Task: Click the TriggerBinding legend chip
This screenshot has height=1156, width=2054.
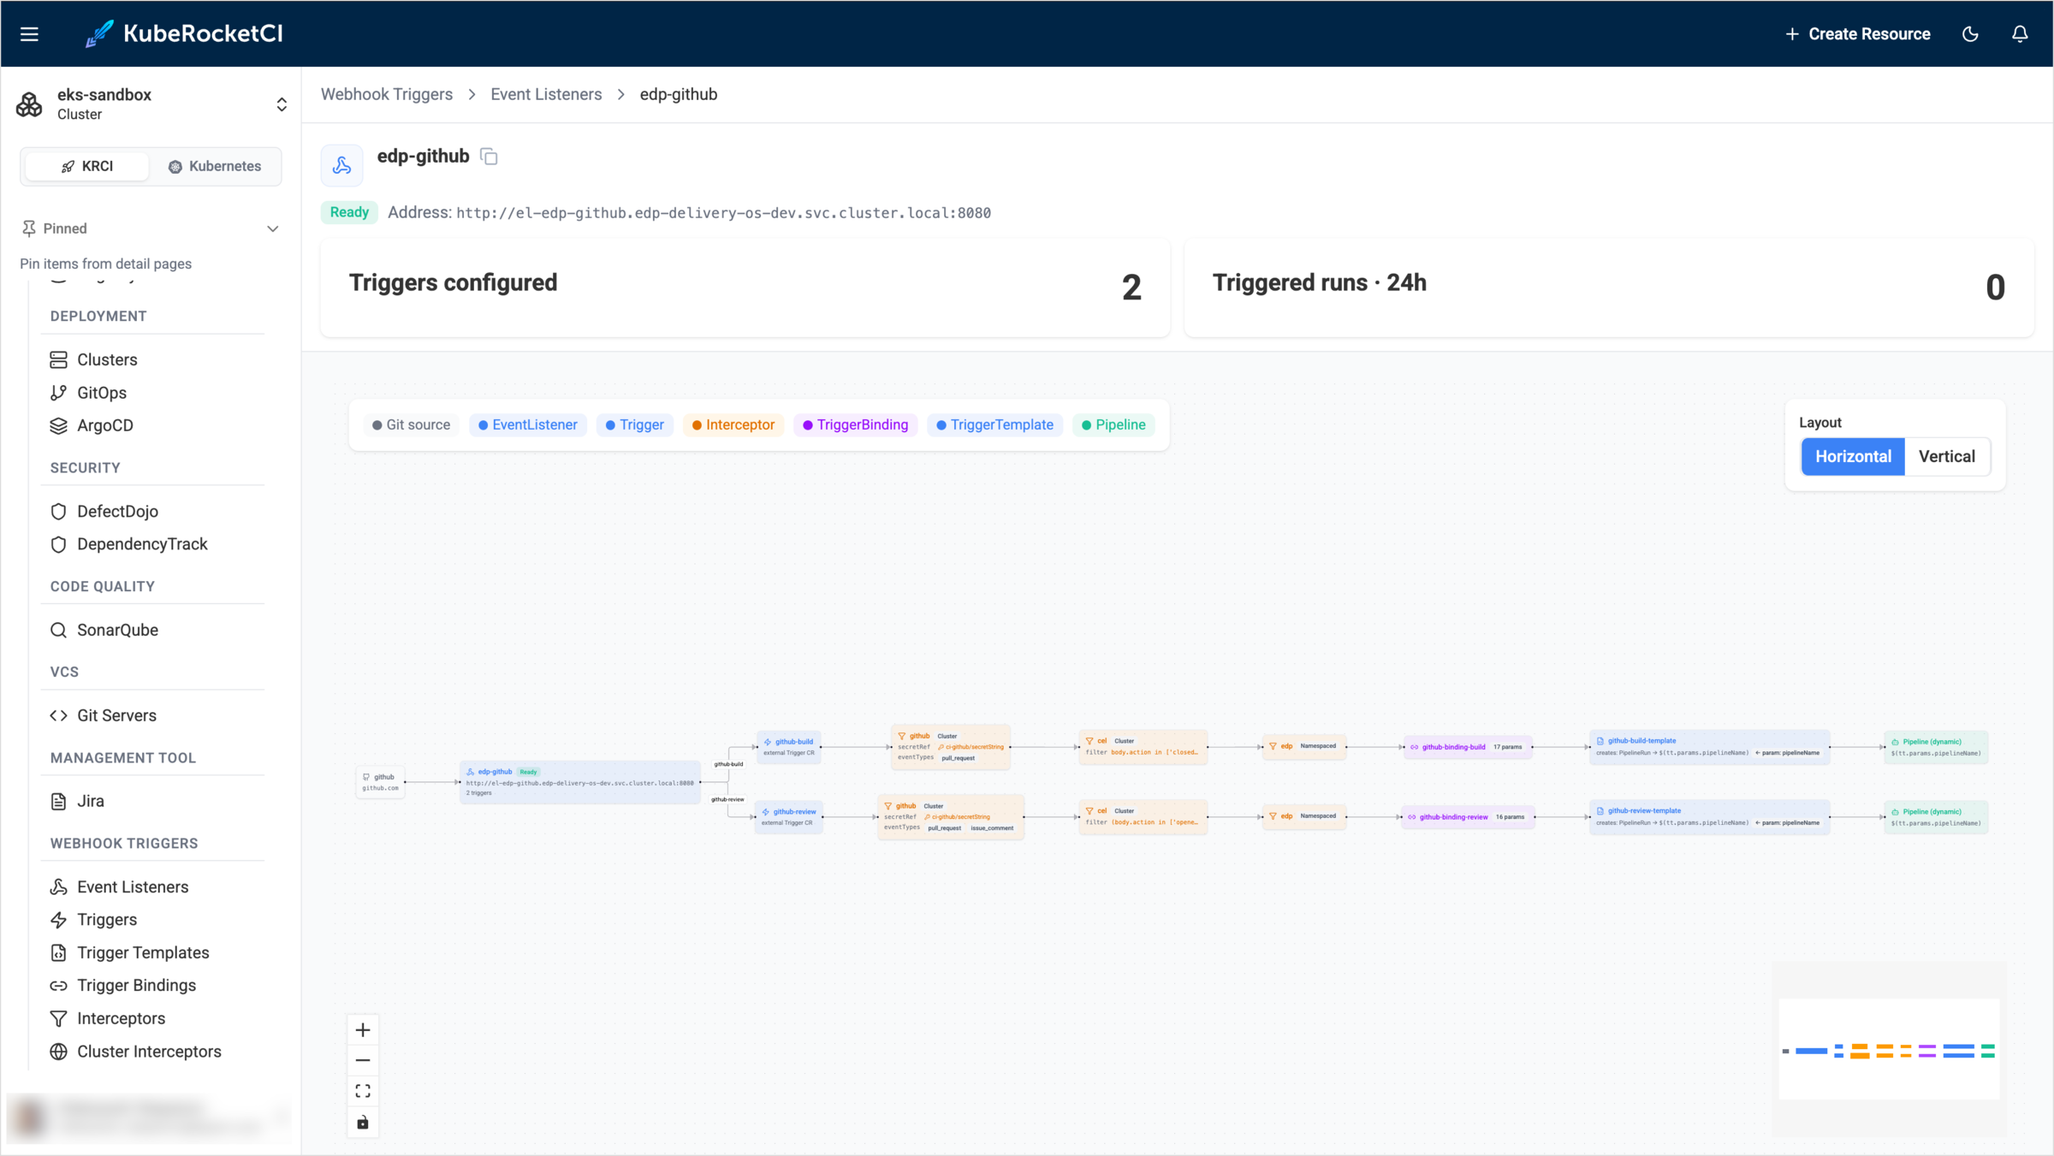Action: click(856, 424)
